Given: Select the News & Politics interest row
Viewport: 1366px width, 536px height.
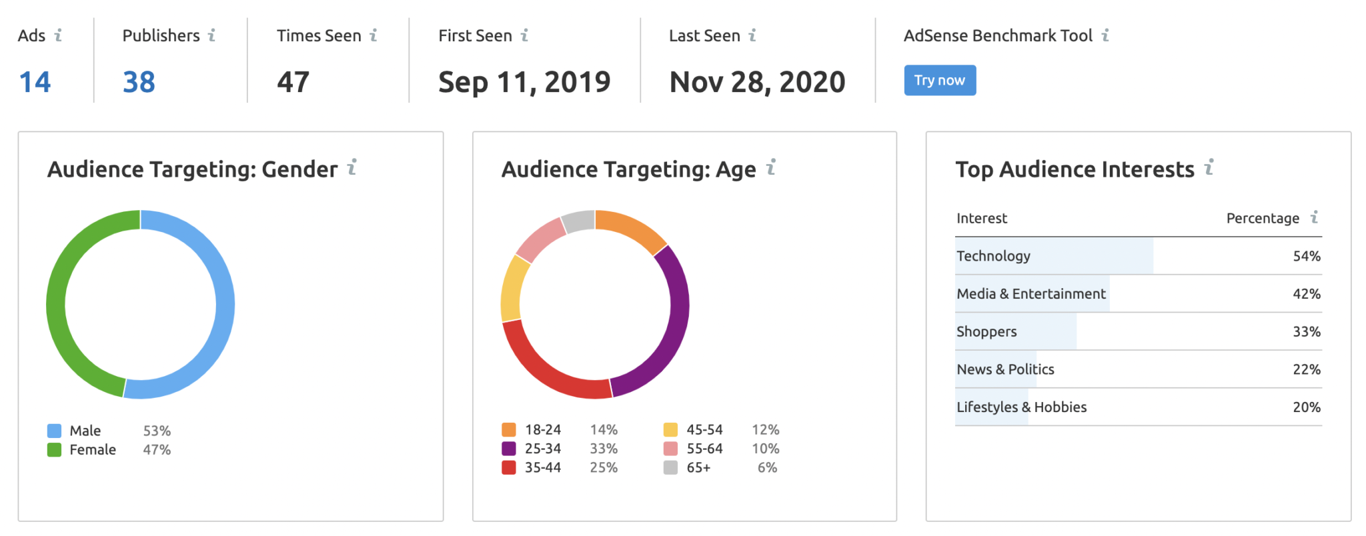Looking at the screenshot, I should click(1139, 369).
